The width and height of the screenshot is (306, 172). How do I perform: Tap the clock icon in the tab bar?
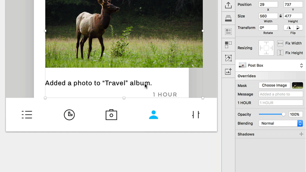(69, 115)
